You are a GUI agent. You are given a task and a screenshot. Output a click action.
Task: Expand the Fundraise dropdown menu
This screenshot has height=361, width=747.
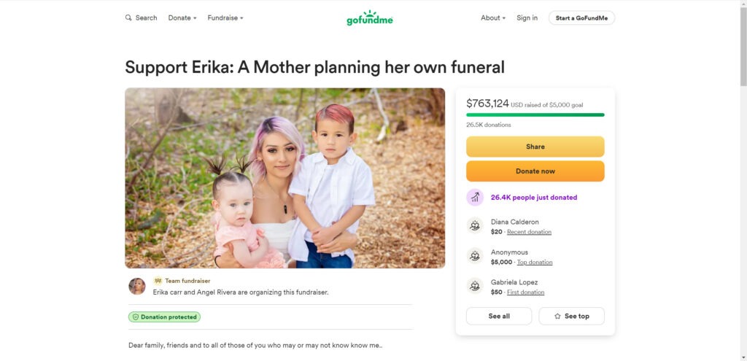point(225,18)
